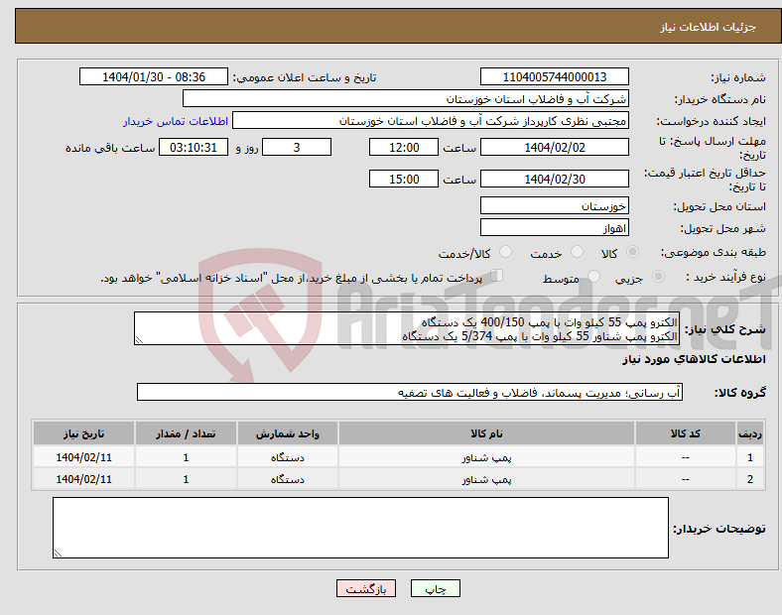Click the توضیحات خریدار notes textarea
The height and width of the screenshot is (615, 782).
click(360, 528)
